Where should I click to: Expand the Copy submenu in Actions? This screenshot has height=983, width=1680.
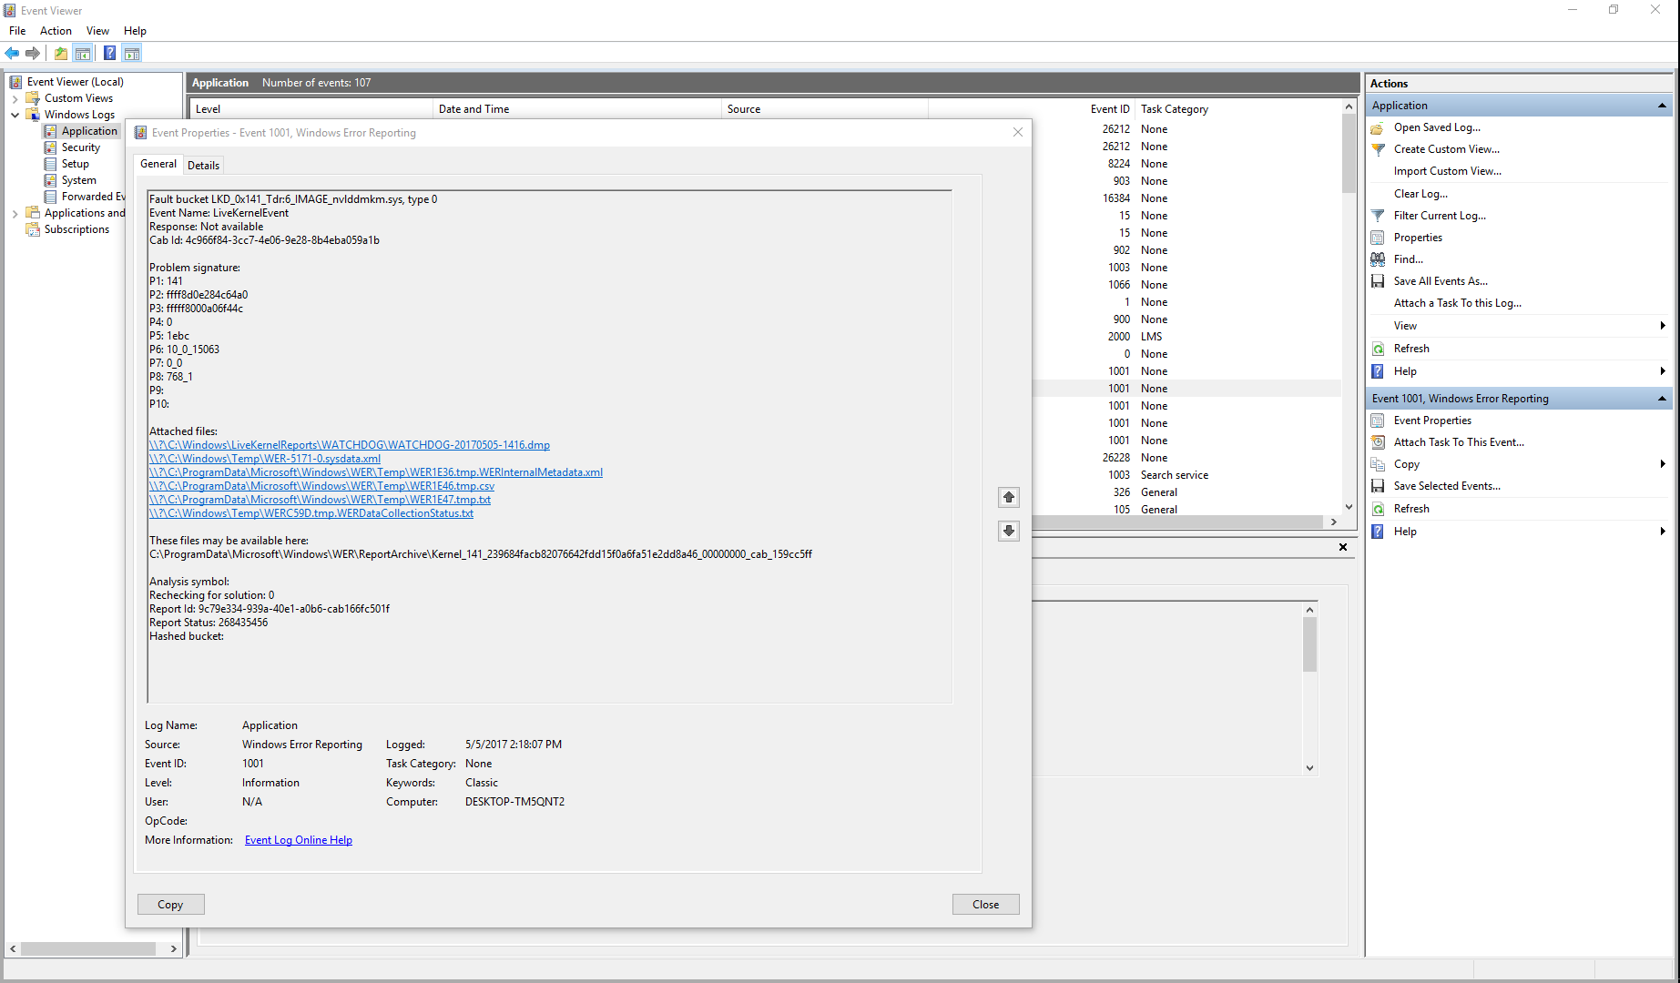(1663, 464)
